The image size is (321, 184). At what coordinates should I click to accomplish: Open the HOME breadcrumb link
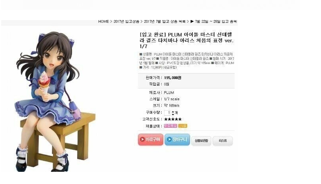(103, 21)
